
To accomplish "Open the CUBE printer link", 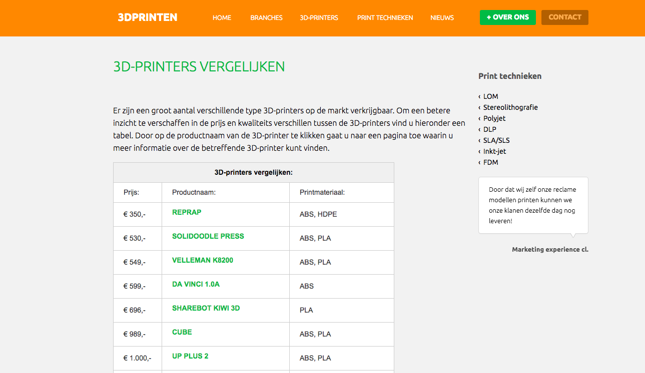I will pos(182,332).
